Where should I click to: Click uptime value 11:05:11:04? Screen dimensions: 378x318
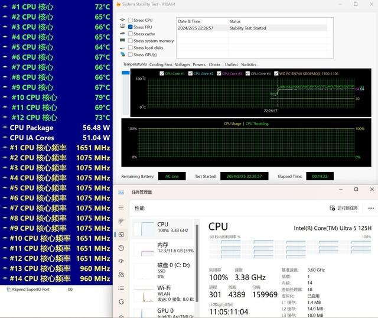point(229,311)
